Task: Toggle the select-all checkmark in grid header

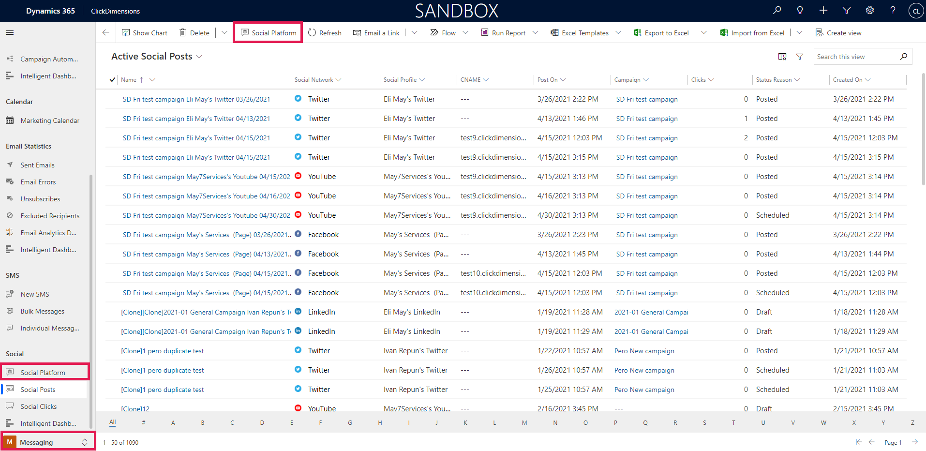Action: (112, 80)
